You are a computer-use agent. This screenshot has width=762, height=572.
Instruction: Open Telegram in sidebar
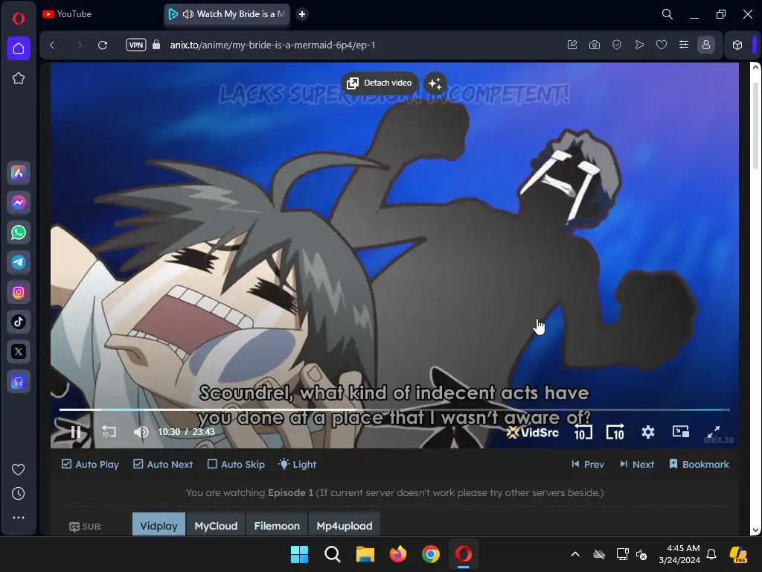click(19, 262)
